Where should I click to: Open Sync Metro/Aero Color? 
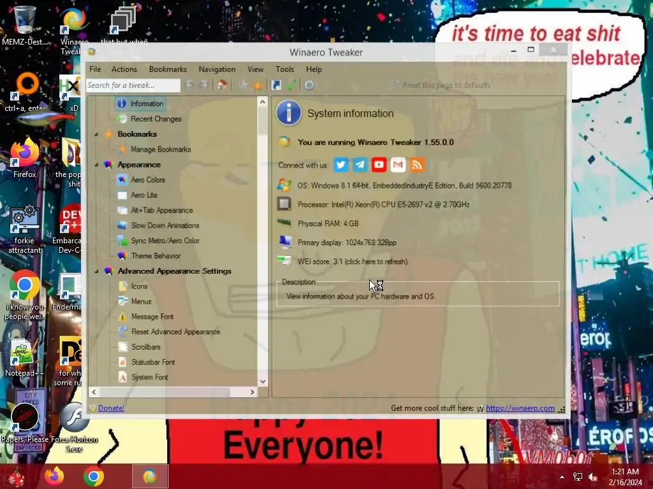(165, 241)
